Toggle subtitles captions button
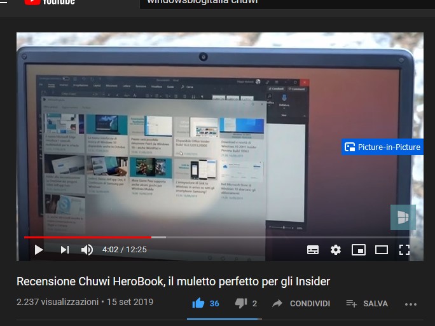Viewport: 435px width, 326px height. pyautogui.click(x=313, y=250)
